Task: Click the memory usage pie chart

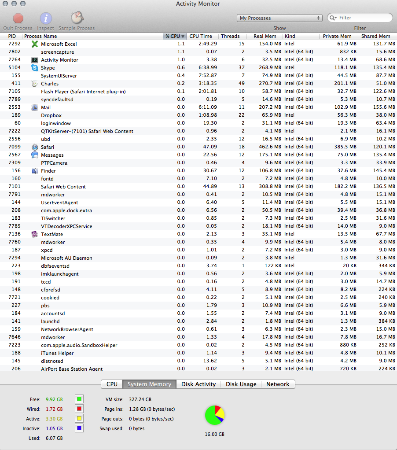Action: click(214, 415)
